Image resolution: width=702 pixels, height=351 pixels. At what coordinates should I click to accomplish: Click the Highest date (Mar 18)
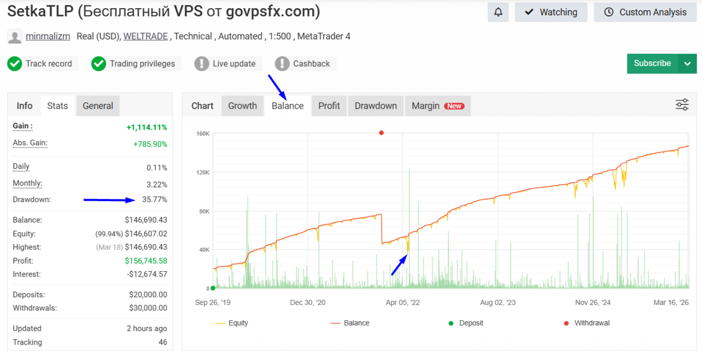[108, 247]
